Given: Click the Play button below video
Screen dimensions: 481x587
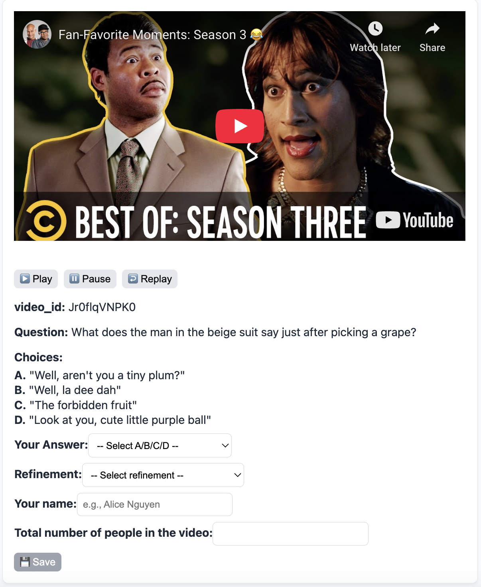Looking at the screenshot, I should pyautogui.click(x=36, y=279).
